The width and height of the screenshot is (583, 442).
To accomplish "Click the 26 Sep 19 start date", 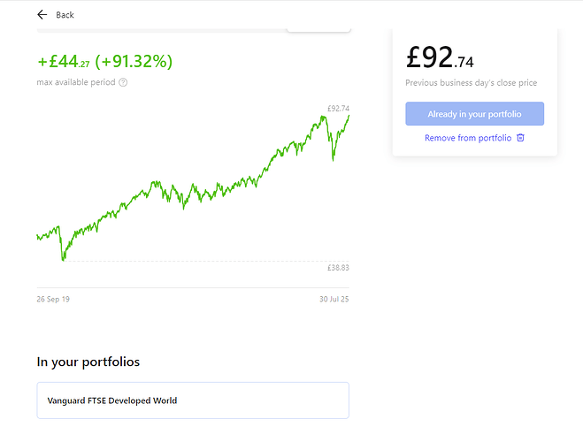I will [53, 300].
